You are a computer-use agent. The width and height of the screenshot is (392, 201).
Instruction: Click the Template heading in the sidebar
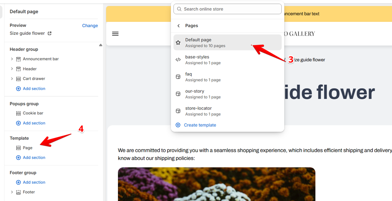pyautogui.click(x=19, y=138)
